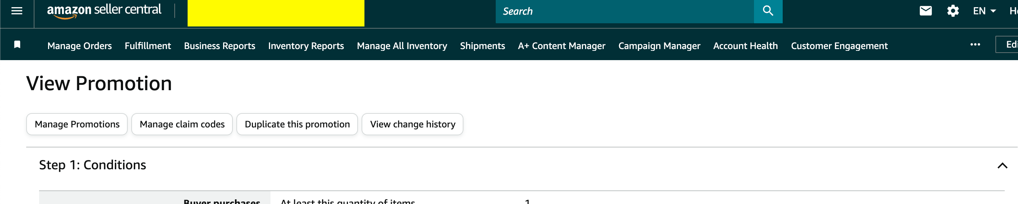Click View change history button
This screenshot has width=1018, height=204.
[412, 124]
